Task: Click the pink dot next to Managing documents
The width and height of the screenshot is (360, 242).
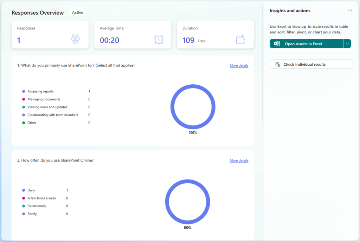Action: point(24,99)
